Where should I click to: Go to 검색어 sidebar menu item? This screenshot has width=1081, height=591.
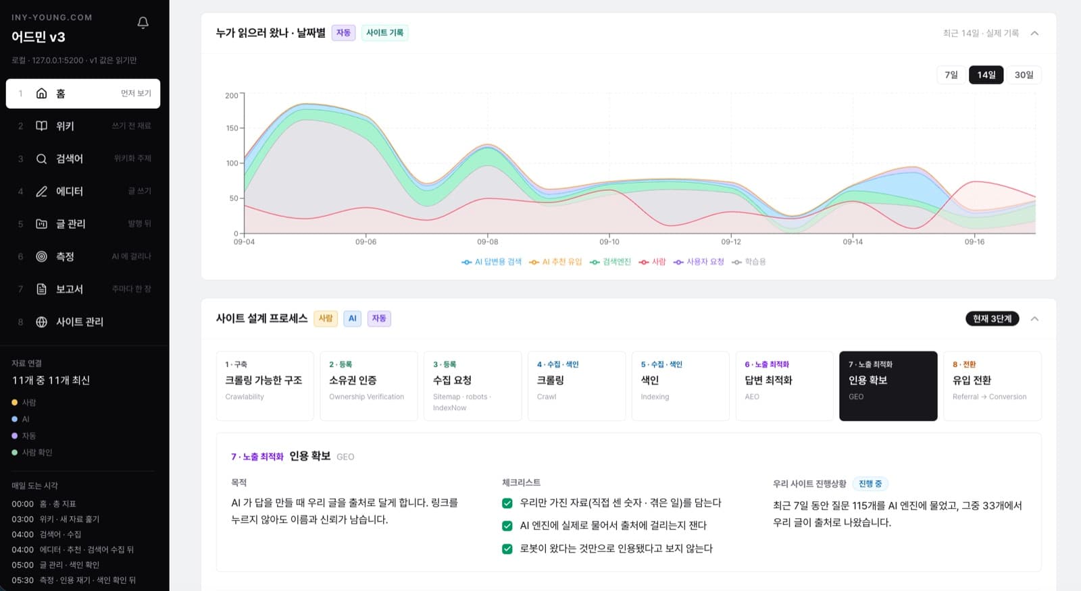83,159
